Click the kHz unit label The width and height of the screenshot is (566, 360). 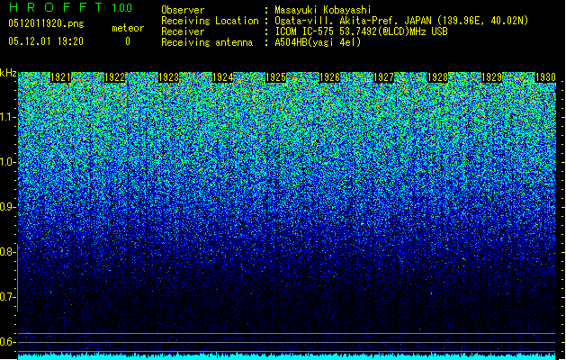click(8, 73)
